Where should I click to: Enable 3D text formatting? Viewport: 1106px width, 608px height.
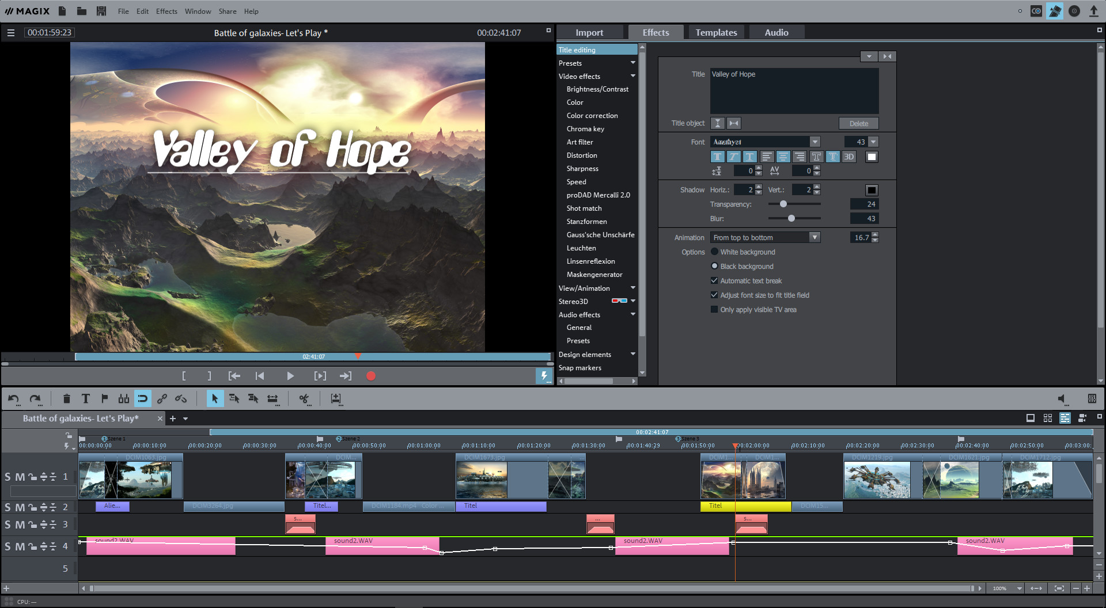click(848, 156)
